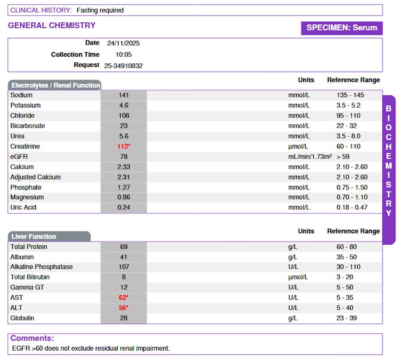
Task: Select the Electrolytes / Renal Function header tab
Action: tap(55, 85)
